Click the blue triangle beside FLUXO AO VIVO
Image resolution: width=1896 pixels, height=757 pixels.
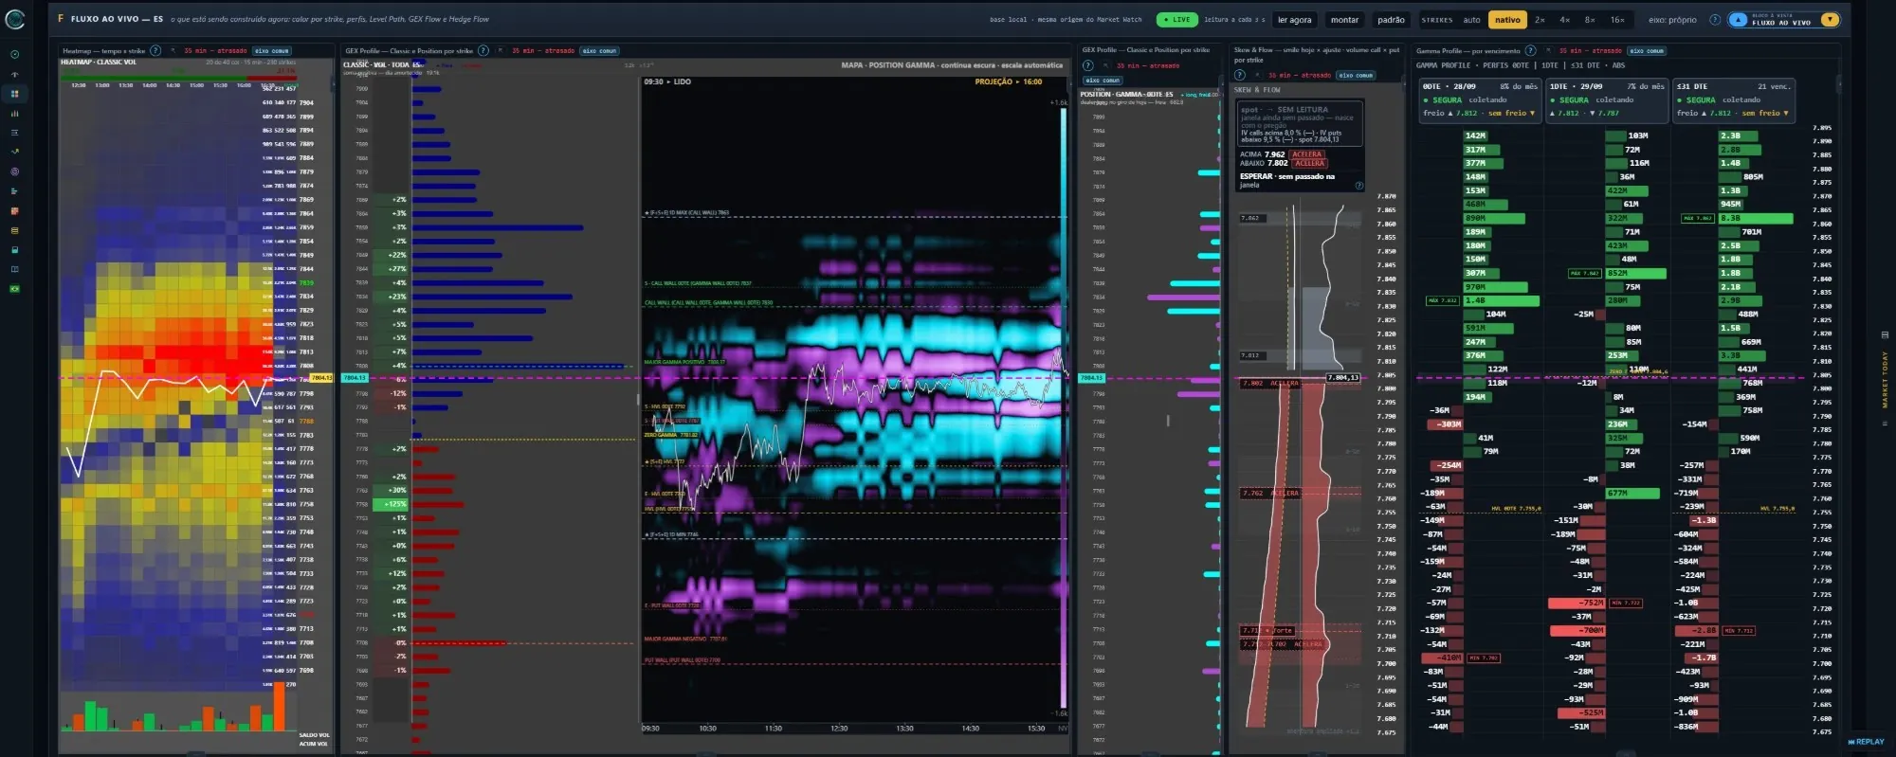[1739, 20]
